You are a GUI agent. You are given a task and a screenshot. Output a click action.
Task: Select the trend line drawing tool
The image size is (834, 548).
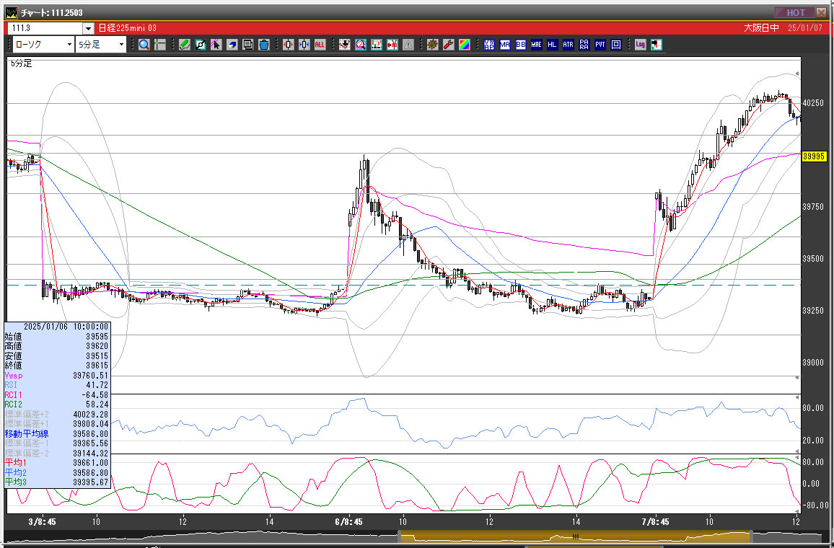tap(201, 45)
